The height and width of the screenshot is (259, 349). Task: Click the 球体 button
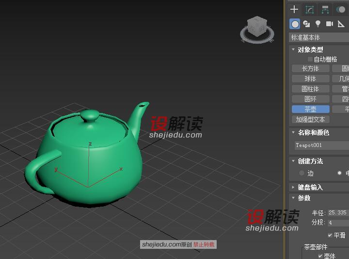pyautogui.click(x=311, y=79)
